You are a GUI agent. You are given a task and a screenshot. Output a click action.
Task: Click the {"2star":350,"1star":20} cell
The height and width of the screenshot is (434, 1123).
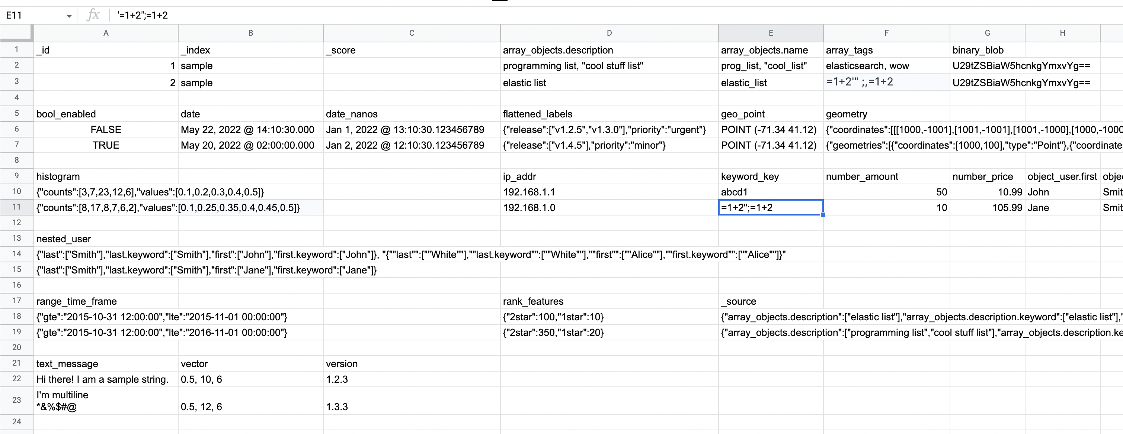tap(609, 333)
